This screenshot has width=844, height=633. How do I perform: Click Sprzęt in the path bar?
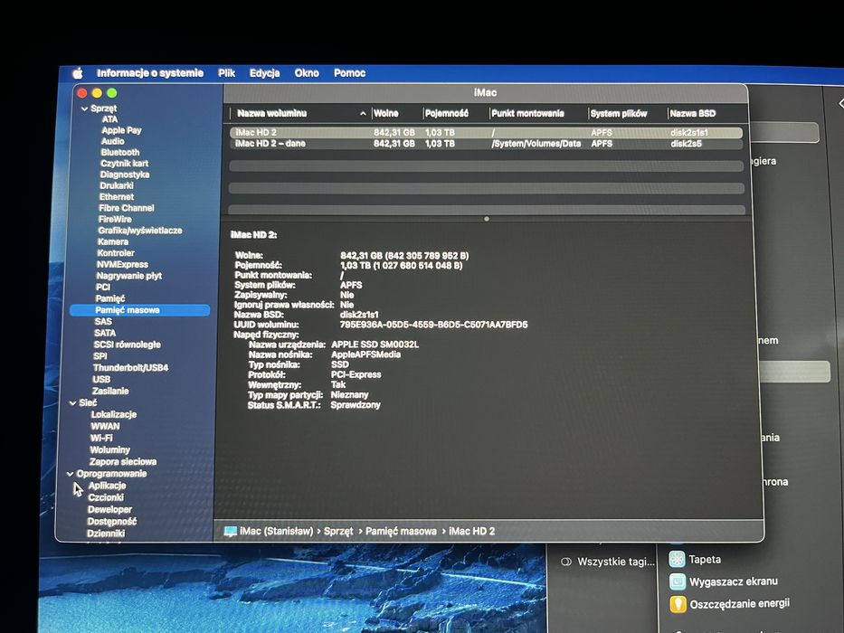[338, 532]
